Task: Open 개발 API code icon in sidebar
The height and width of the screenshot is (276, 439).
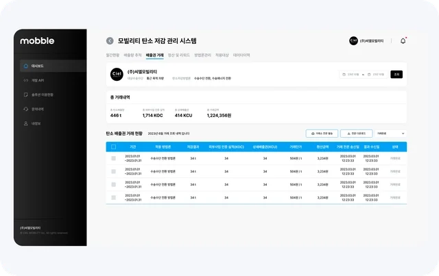Action: 26,80
